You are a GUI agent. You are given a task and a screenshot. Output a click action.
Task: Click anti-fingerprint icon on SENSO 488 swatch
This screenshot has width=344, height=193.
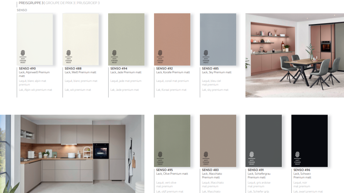click(69, 57)
